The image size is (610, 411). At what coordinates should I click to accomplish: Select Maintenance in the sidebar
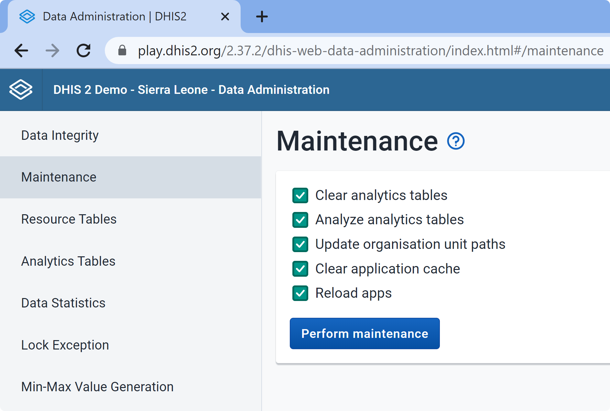130,177
